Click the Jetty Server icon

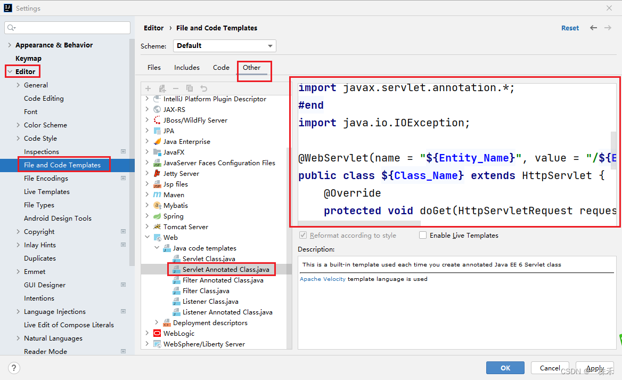coord(157,174)
